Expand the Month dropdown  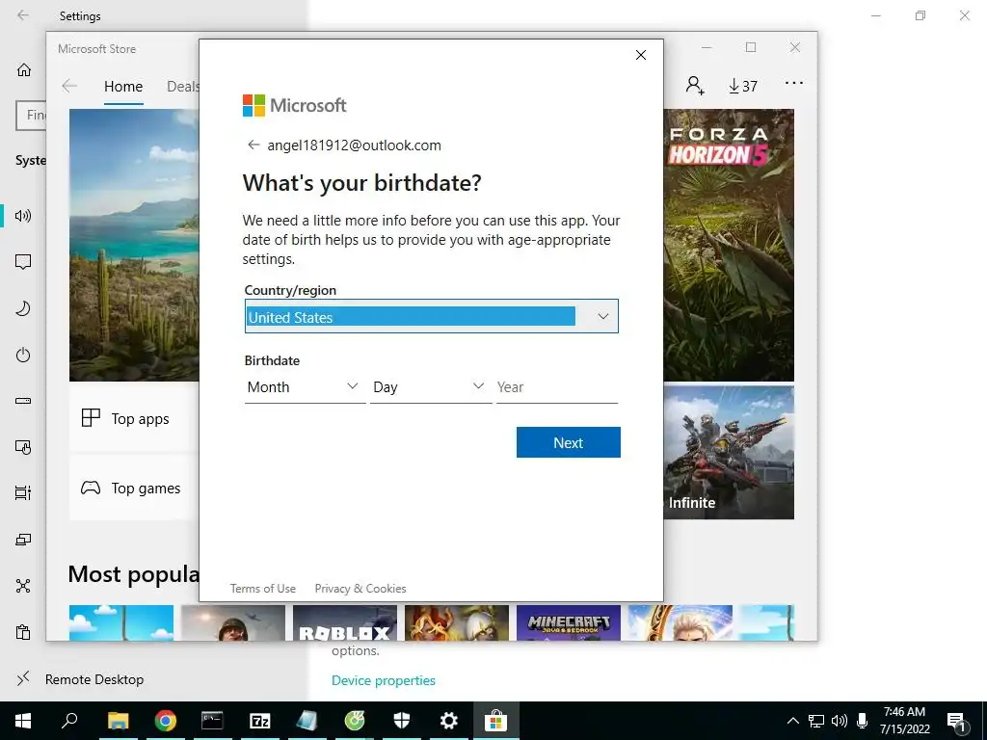(x=305, y=387)
